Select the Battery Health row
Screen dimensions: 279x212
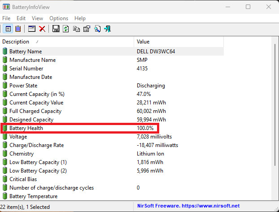pyautogui.click(x=112, y=128)
